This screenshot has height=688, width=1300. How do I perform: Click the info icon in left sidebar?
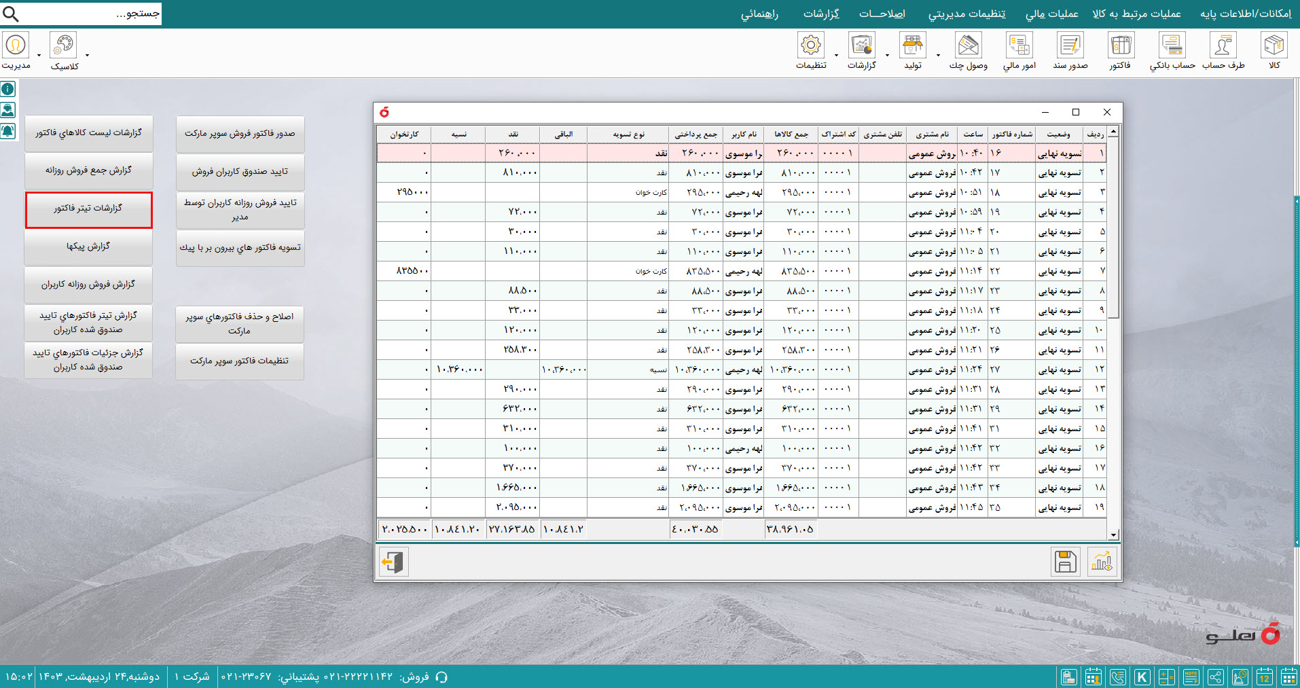coord(8,89)
